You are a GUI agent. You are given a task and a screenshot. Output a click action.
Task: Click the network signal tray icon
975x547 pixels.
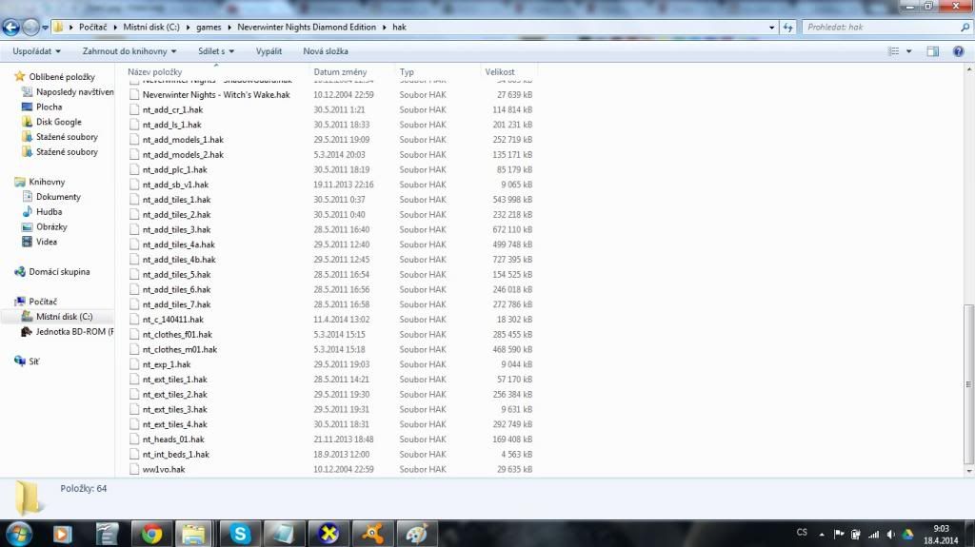(874, 535)
